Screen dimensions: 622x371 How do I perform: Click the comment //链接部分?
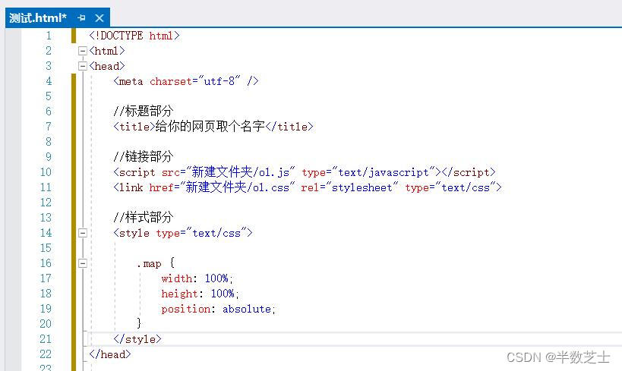pos(144,156)
